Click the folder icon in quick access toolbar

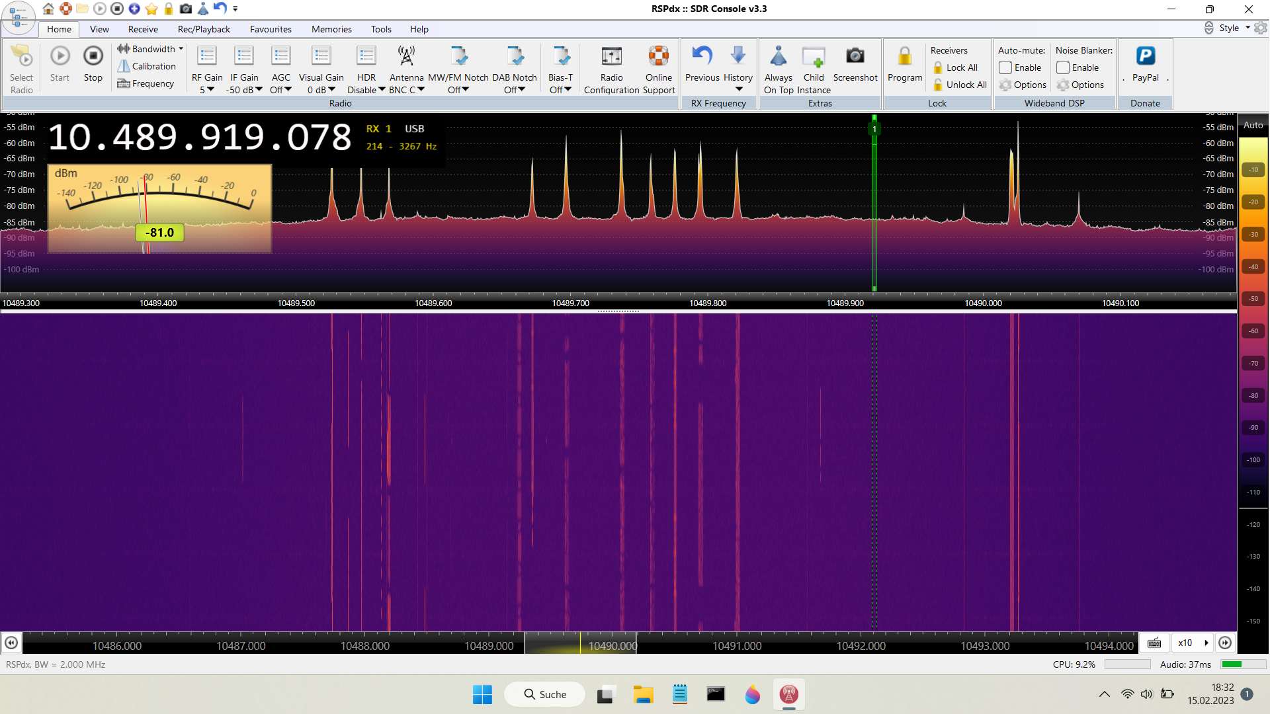83,9
